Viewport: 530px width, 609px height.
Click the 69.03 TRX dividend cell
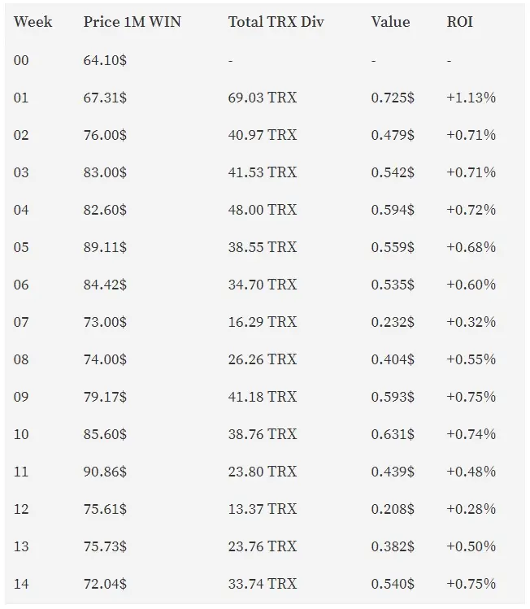[x=262, y=98]
